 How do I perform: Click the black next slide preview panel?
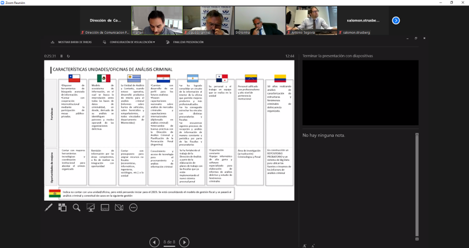(x=360, y=93)
